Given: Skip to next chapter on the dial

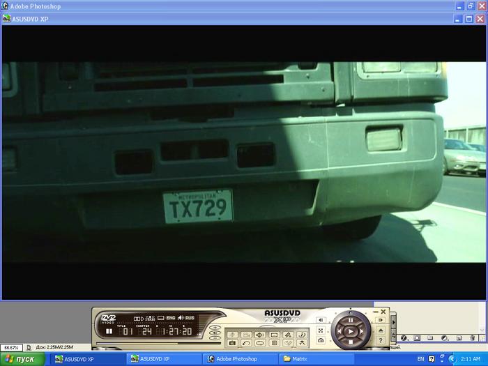Looking at the screenshot, I should coord(362,331).
